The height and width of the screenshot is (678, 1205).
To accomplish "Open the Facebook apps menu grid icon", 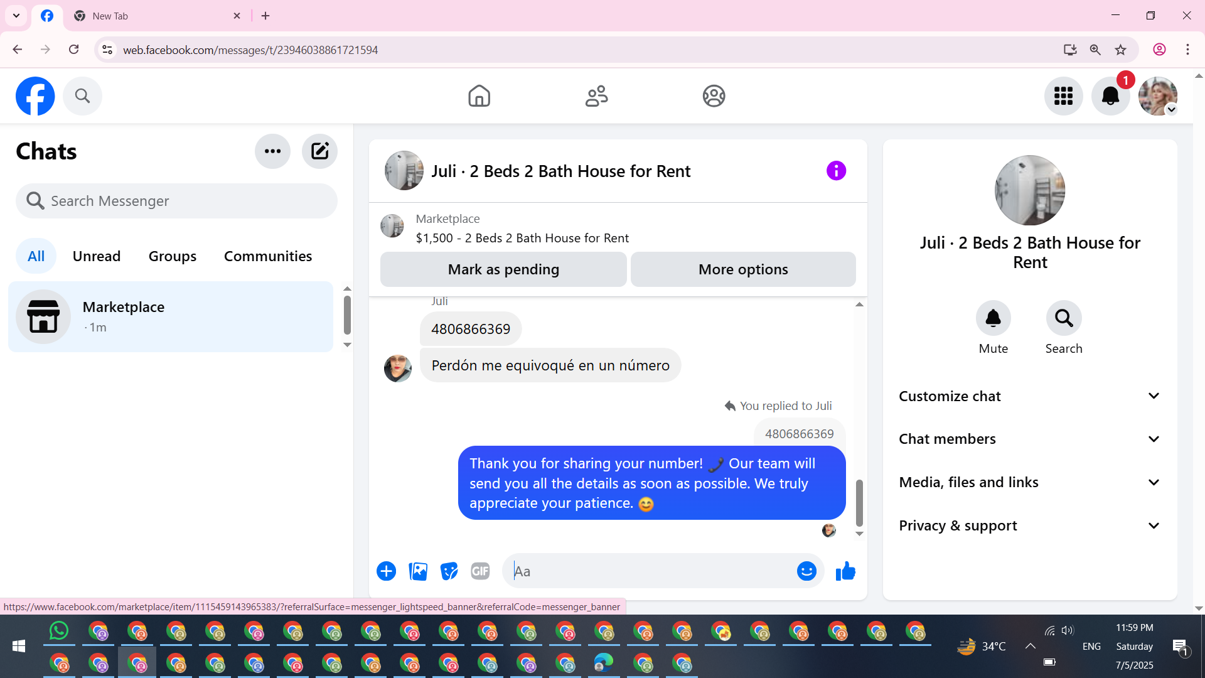I will pos(1063,96).
